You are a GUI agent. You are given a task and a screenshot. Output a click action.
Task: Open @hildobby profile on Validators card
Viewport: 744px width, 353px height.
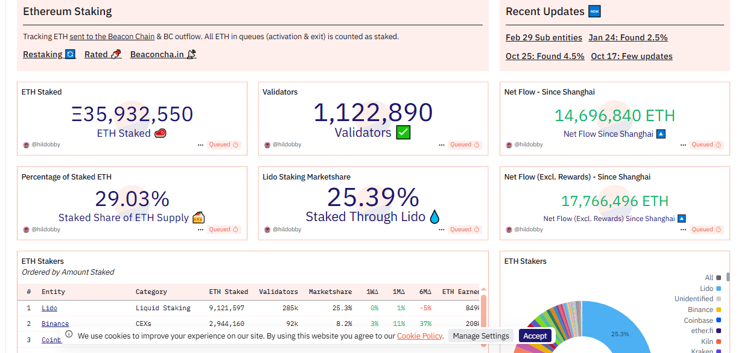point(287,145)
